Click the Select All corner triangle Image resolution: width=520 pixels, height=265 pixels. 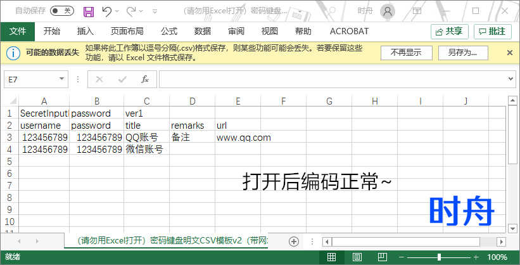[x=13, y=101]
